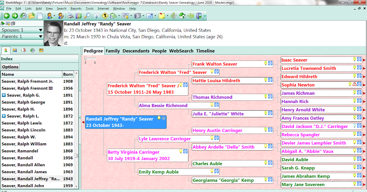
Task: Click the Options button in the sidebar
Action: click(10, 66)
